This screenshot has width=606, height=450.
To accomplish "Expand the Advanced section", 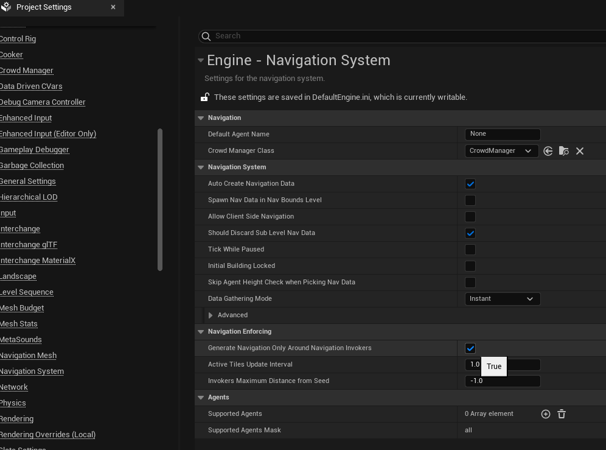I will tap(211, 315).
